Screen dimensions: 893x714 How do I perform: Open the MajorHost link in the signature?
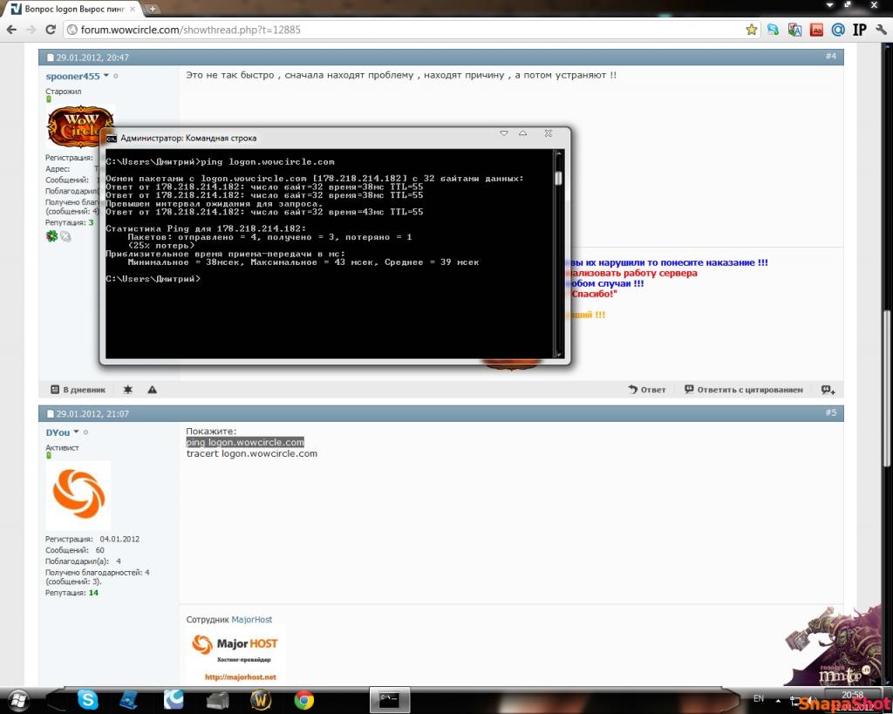[x=251, y=620]
